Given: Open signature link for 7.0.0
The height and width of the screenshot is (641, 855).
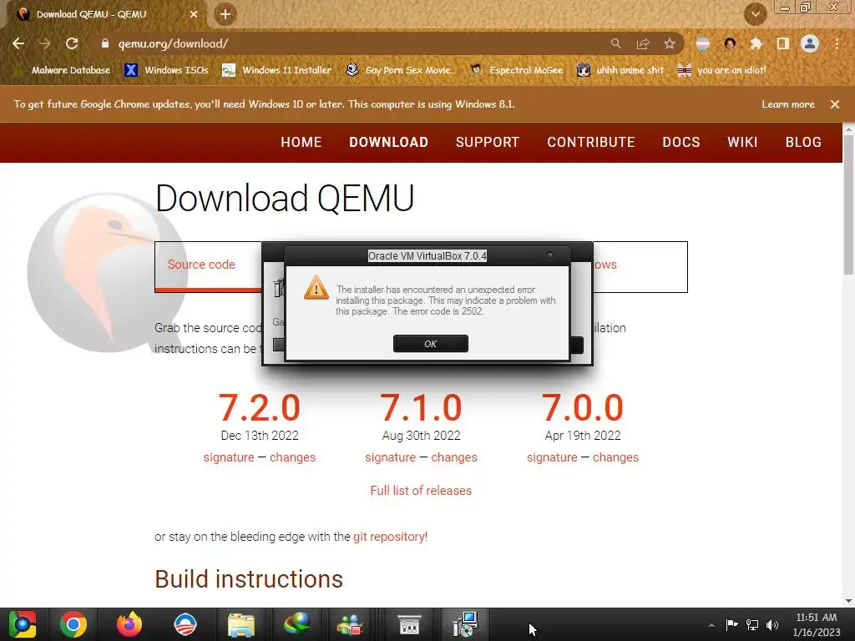Looking at the screenshot, I should 552,457.
